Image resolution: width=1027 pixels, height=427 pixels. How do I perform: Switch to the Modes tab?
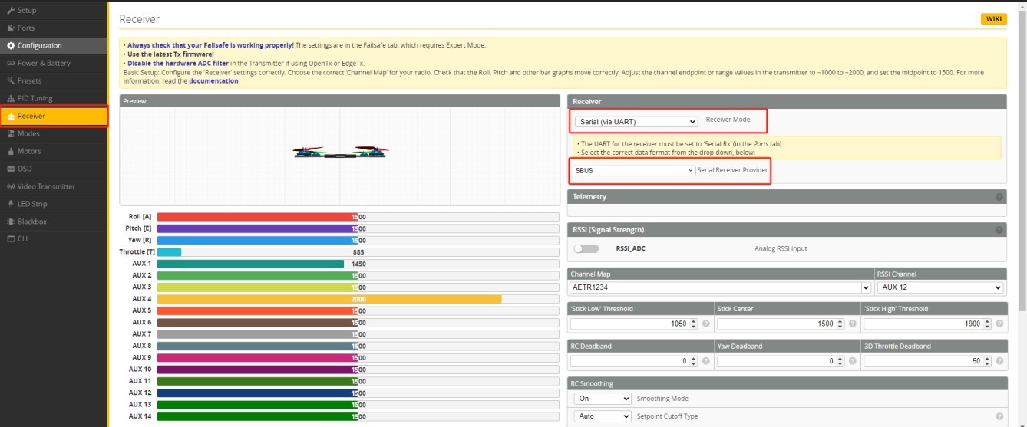point(28,134)
